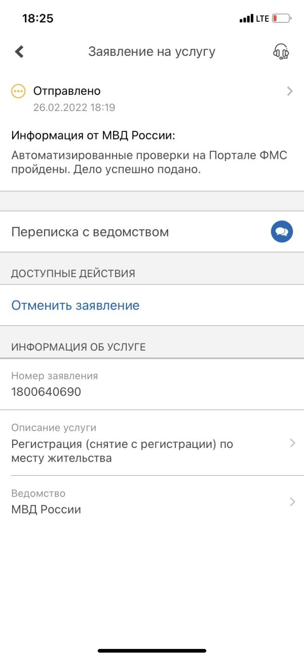The height and width of the screenshot is (658, 304).
Task: Tap Отменить заявление link
Action: coord(75,305)
